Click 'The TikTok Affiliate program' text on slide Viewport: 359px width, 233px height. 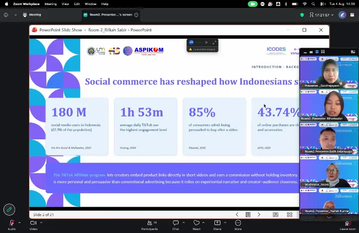tap(79, 175)
